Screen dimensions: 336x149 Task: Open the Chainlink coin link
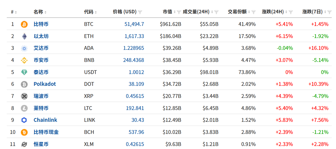tap(45, 120)
